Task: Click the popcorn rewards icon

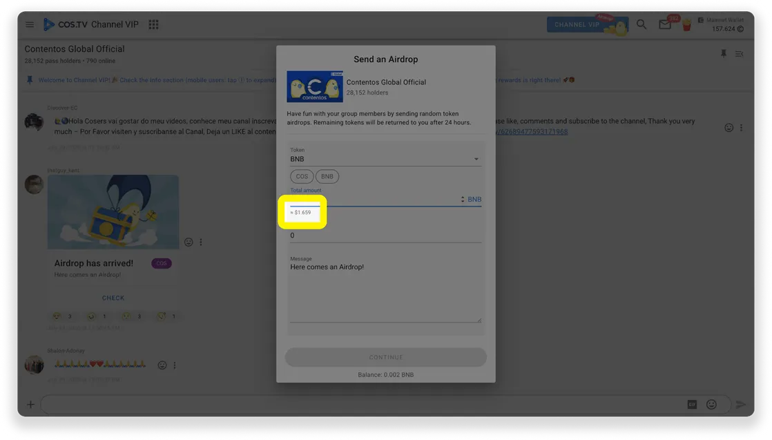Action: pos(687,25)
